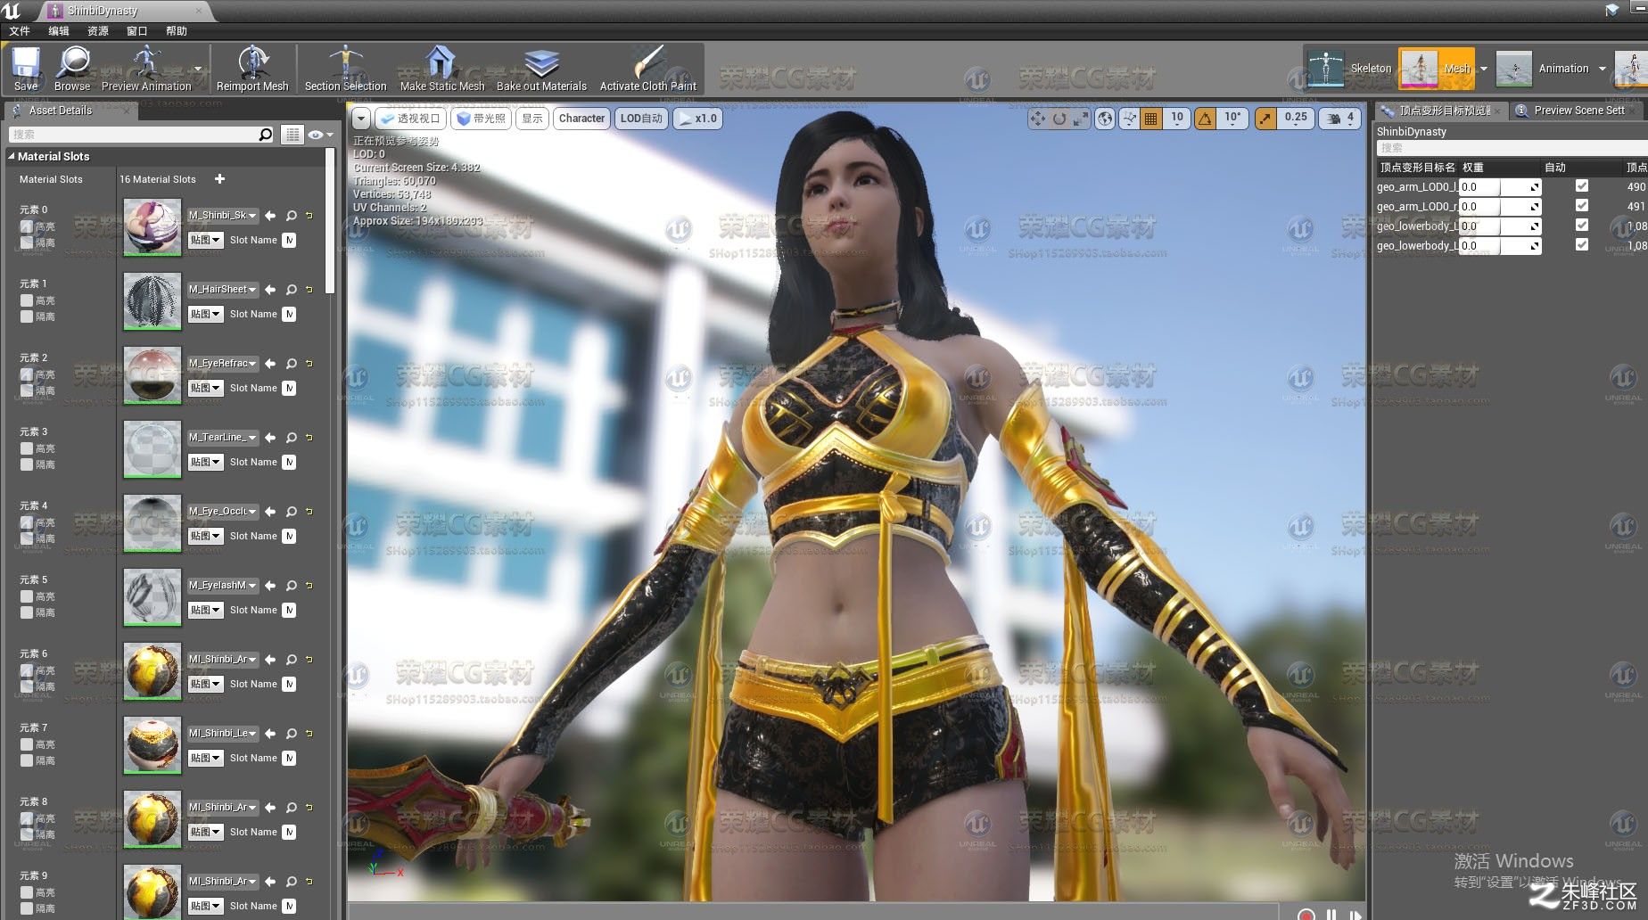Collapse the Material Slots section
The height and width of the screenshot is (920, 1648).
[12, 156]
